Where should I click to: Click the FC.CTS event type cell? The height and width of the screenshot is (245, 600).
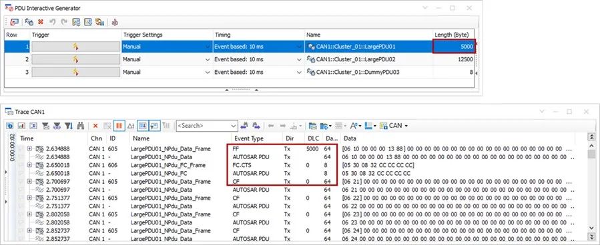click(242, 165)
